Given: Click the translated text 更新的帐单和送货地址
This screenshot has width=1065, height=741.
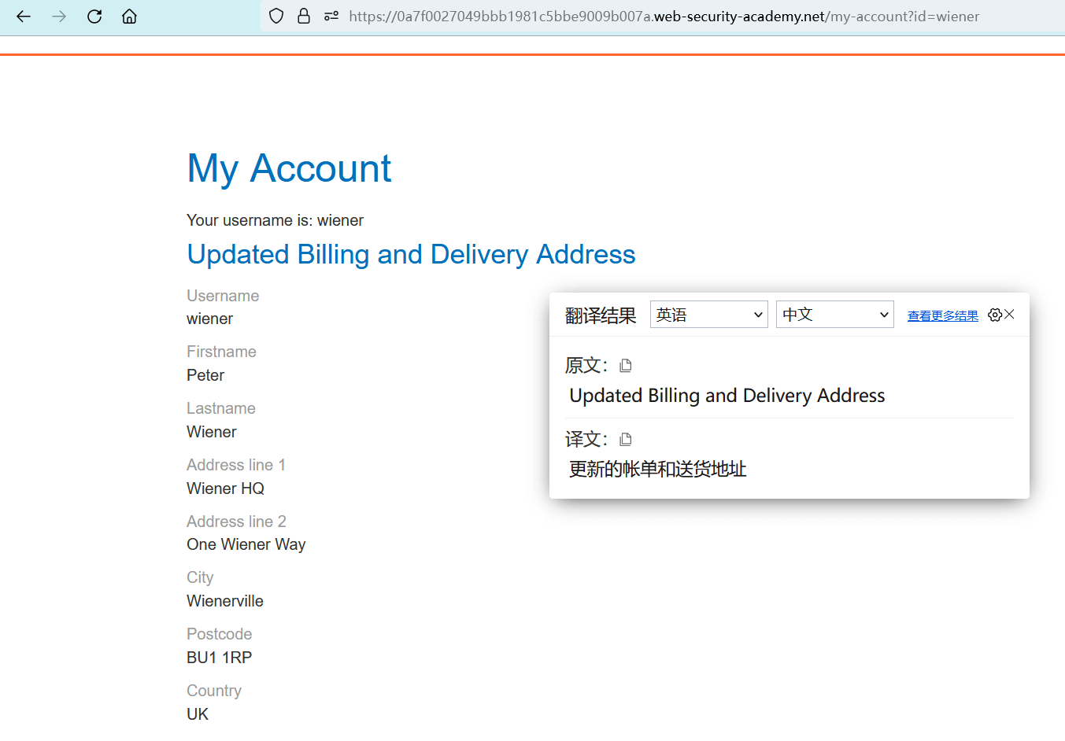Looking at the screenshot, I should [x=658, y=470].
